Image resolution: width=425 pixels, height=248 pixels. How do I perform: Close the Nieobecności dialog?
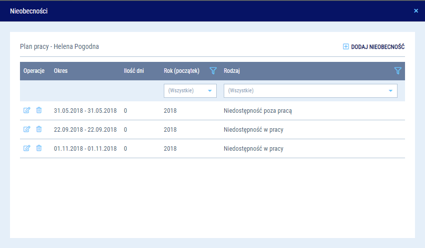(416, 10)
